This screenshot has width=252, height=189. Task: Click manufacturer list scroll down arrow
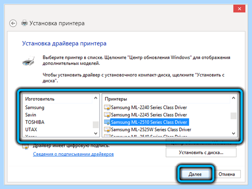pyautogui.click(x=96, y=134)
